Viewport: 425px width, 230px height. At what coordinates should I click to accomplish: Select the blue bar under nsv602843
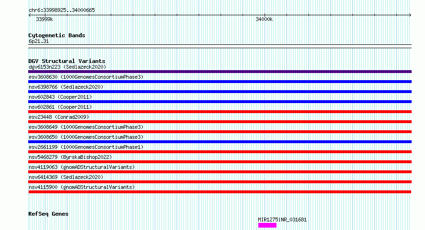220,102
